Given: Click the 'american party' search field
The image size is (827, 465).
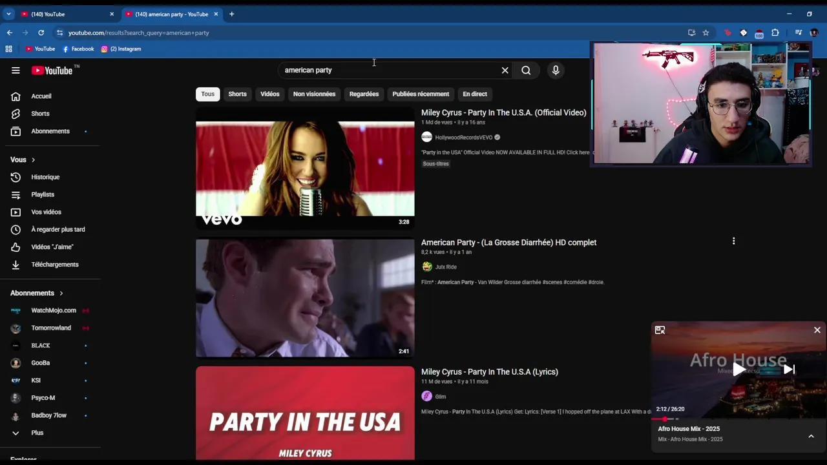Looking at the screenshot, I should pos(388,70).
